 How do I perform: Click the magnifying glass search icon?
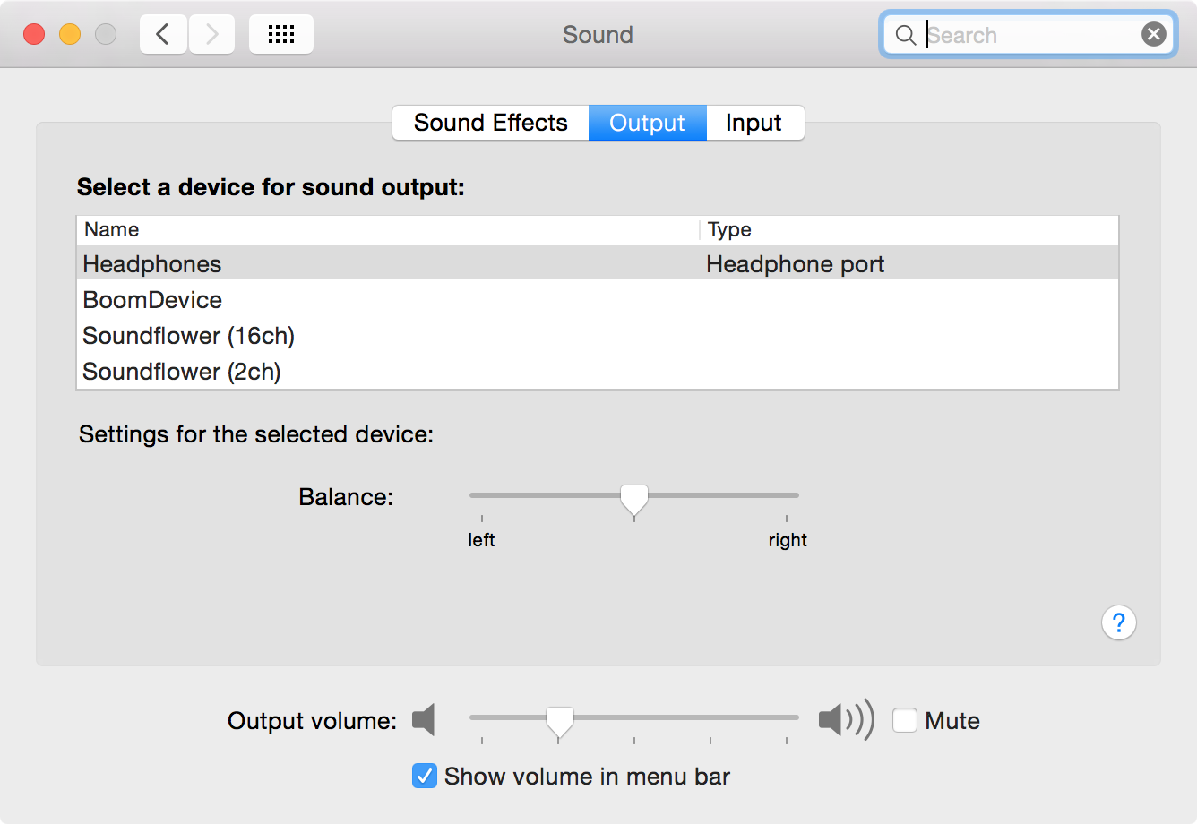905,34
